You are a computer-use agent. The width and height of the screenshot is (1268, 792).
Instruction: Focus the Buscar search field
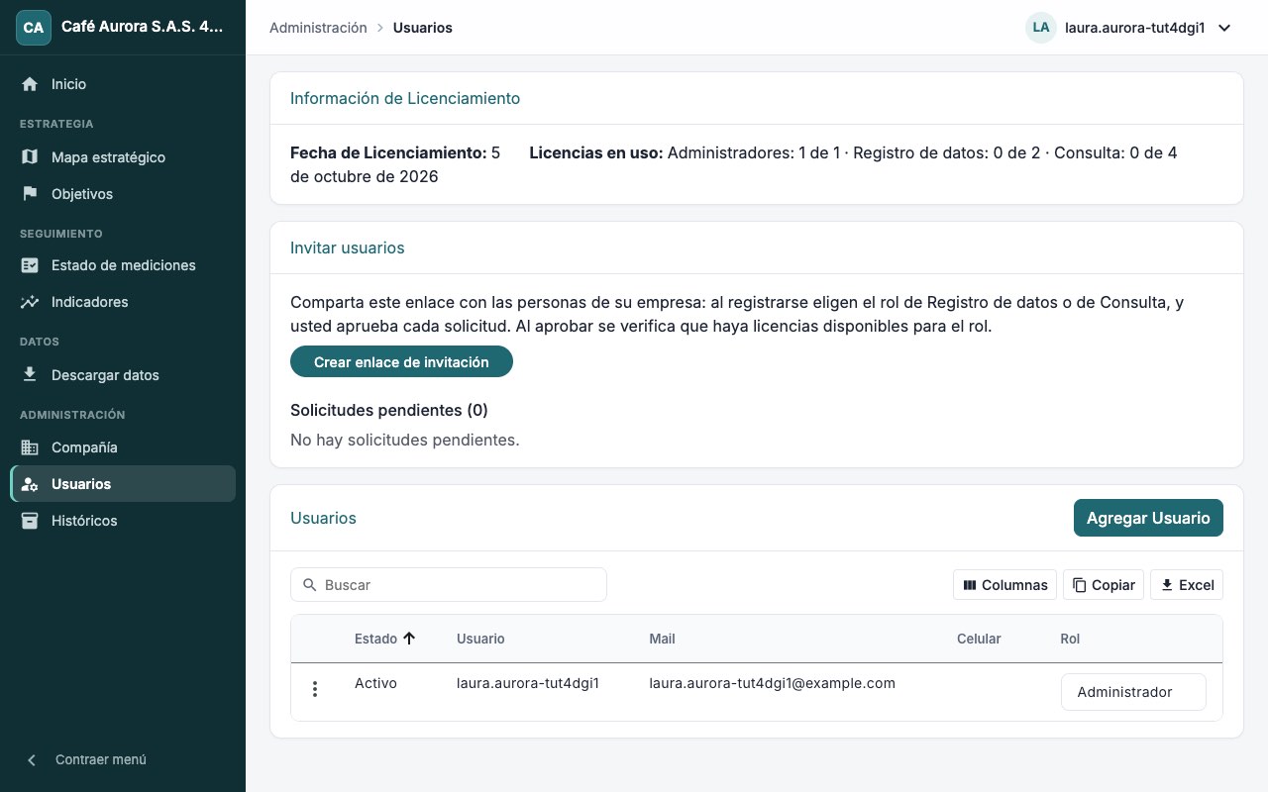click(449, 585)
